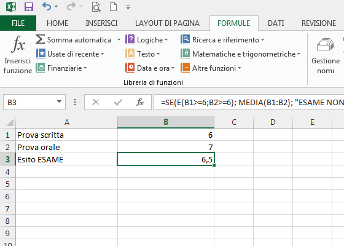Expand the Name Box dropdown arrow
This screenshot has width=344, height=246.
click(59, 102)
